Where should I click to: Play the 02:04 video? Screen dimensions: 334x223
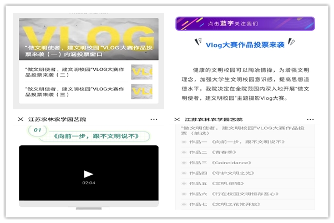tap(88, 174)
